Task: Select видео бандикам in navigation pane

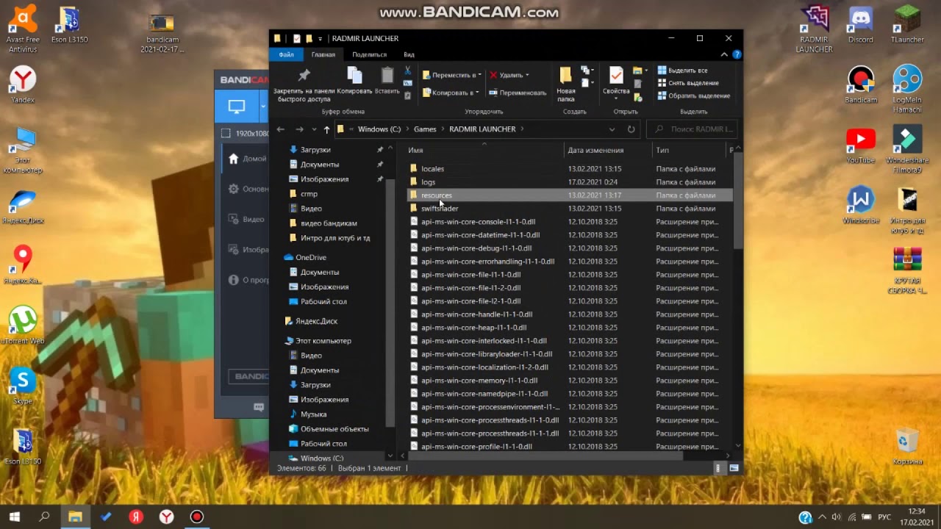Action: pos(329,223)
